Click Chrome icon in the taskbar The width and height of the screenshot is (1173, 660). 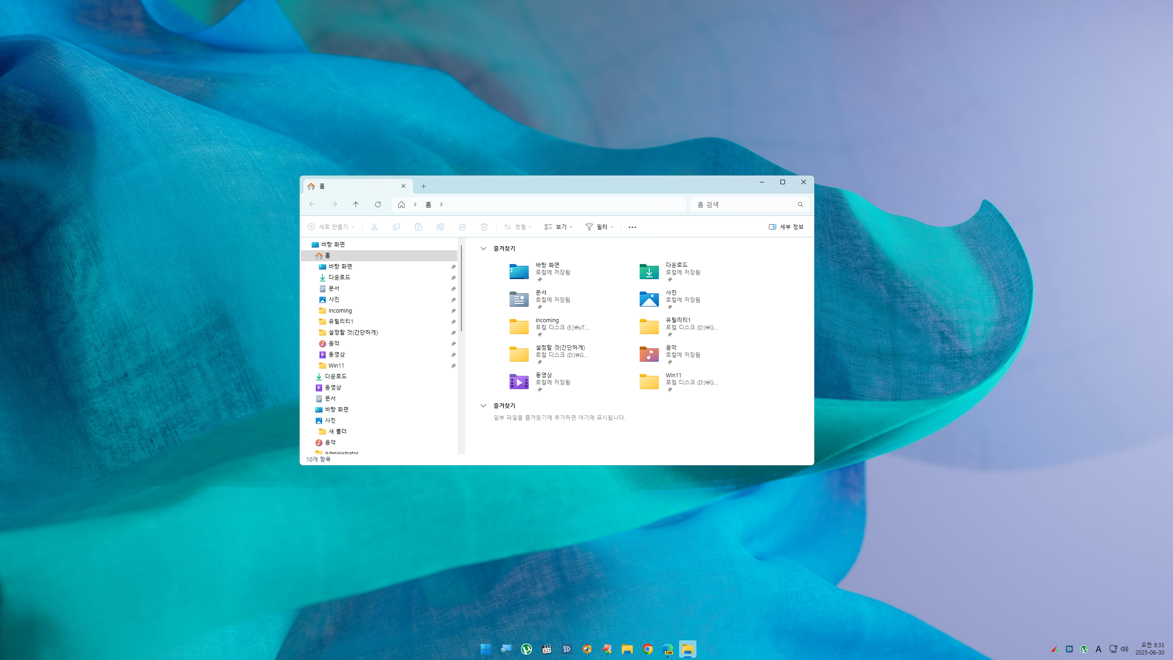point(647,649)
